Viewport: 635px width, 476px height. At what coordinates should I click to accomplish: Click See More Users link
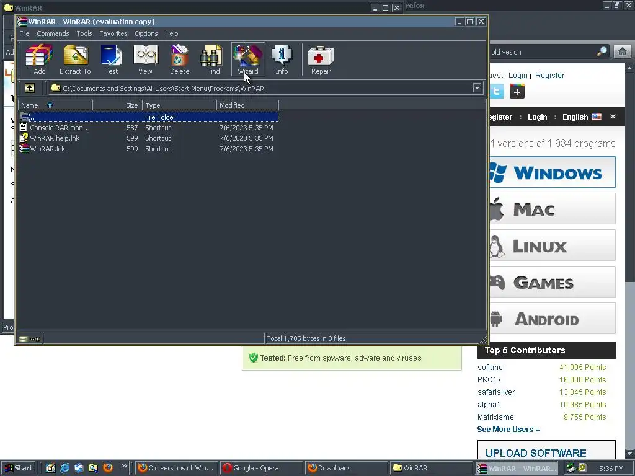pos(508,430)
